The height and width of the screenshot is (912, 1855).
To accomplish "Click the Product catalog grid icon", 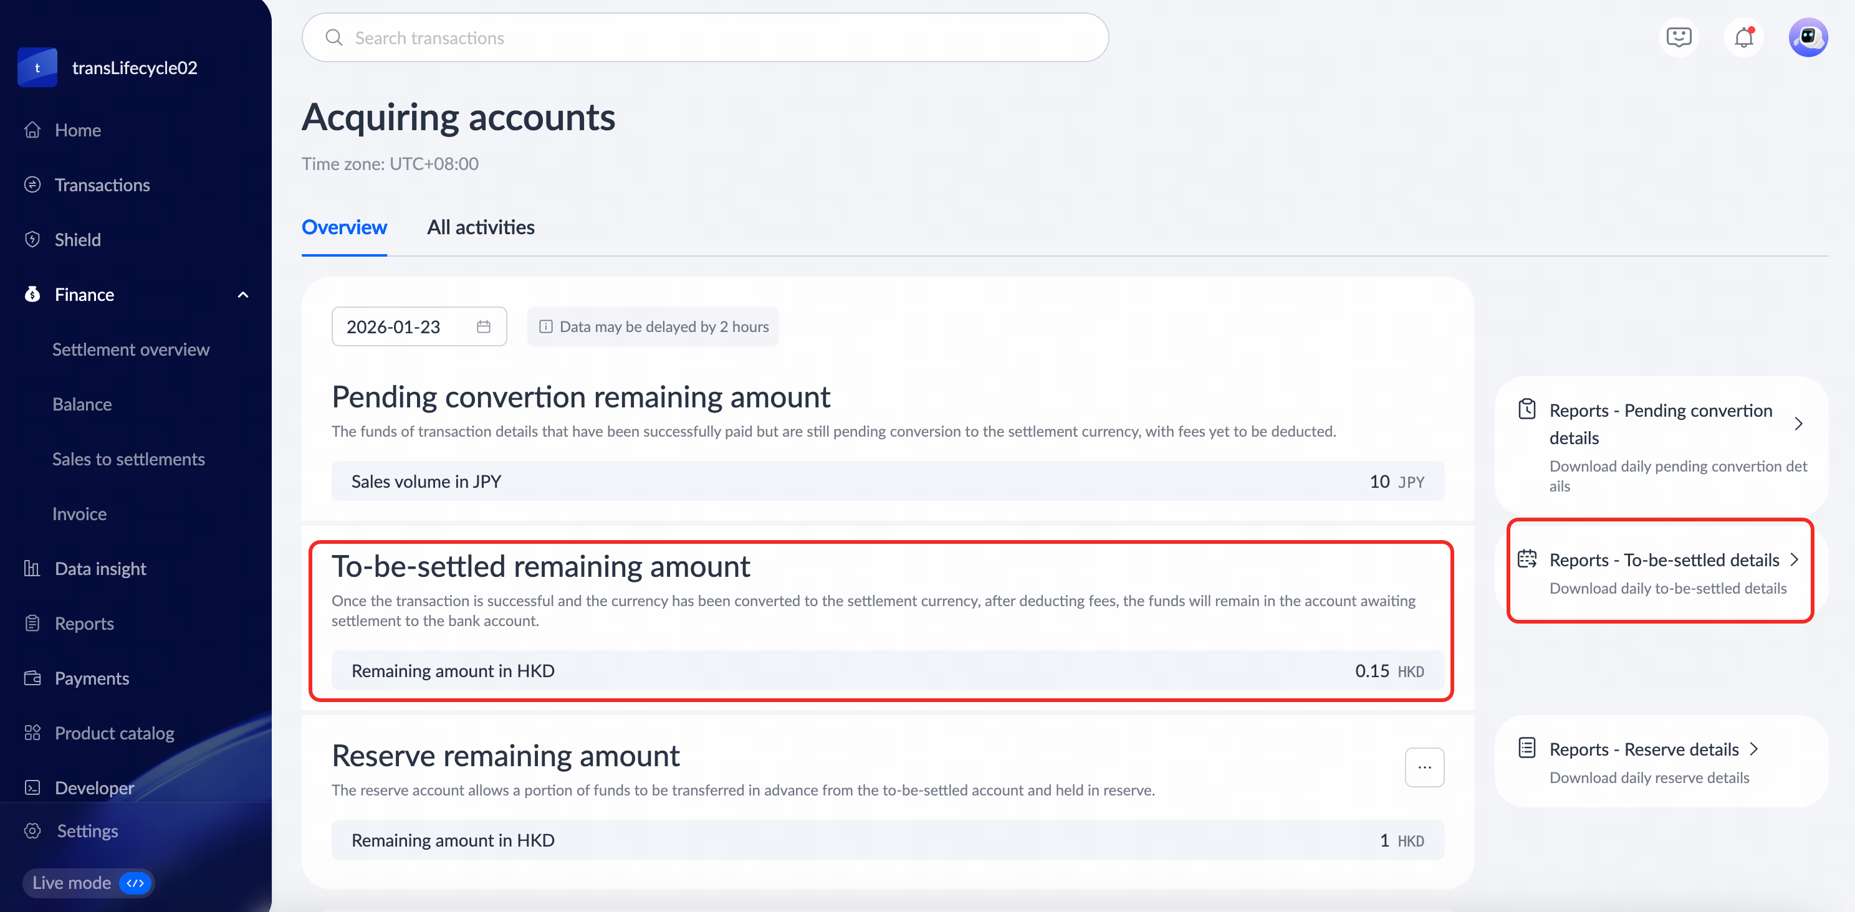I will (x=32, y=733).
